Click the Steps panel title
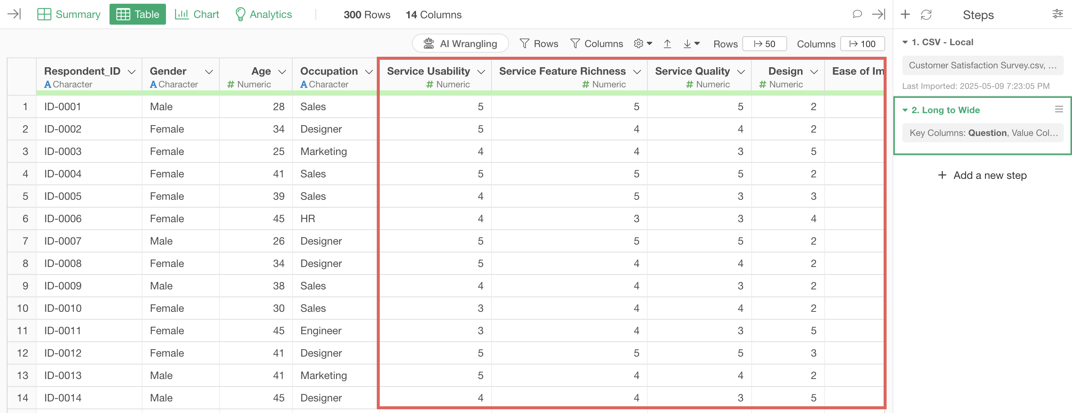Viewport: 1072px width, 413px height. tap(978, 15)
